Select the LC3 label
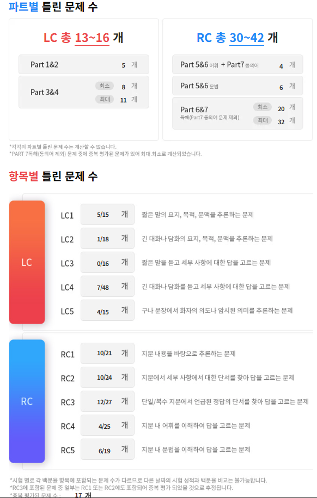Image resolution: width=317 pixels, height=498 pixels. point(67,263)
